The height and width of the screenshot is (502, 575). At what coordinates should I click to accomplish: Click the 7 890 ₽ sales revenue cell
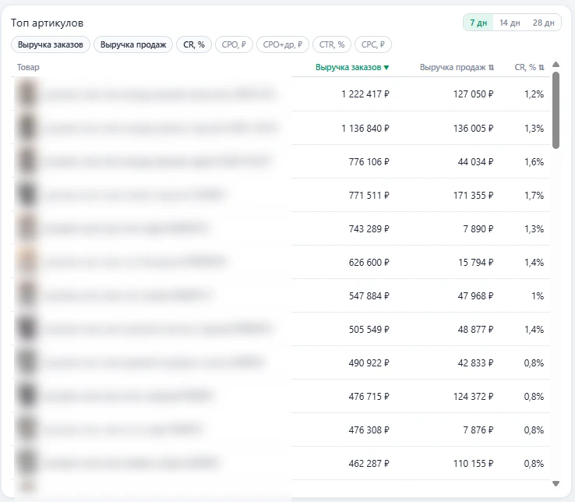coord(478,229)
